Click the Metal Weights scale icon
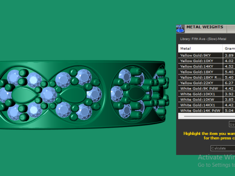 pos(180,29)
